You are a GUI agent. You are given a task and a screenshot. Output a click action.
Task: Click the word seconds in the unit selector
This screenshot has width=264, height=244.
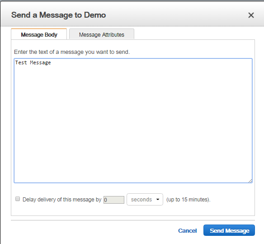[x=141, y=200]
